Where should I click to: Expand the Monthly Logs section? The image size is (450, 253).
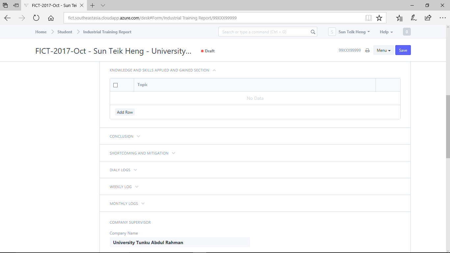coord(127,204)
